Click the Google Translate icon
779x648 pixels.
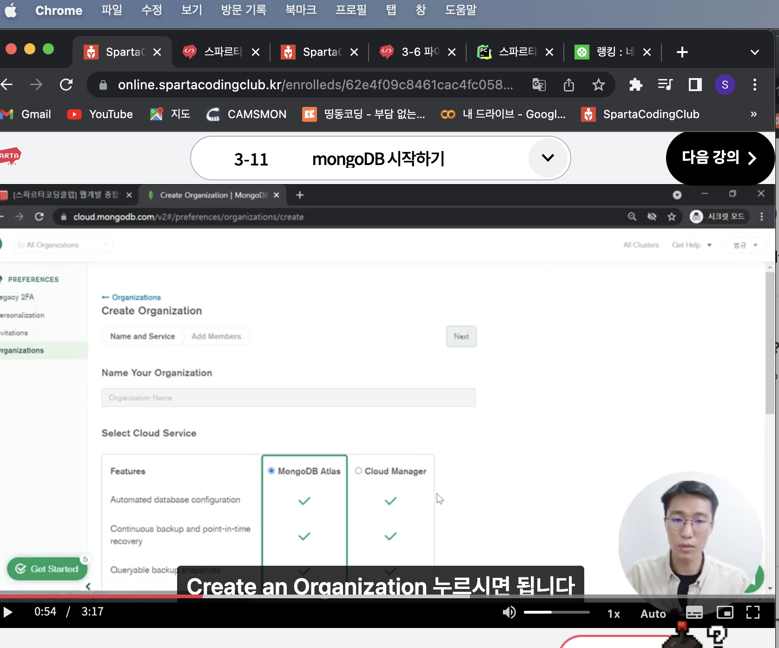coord(539,85)
